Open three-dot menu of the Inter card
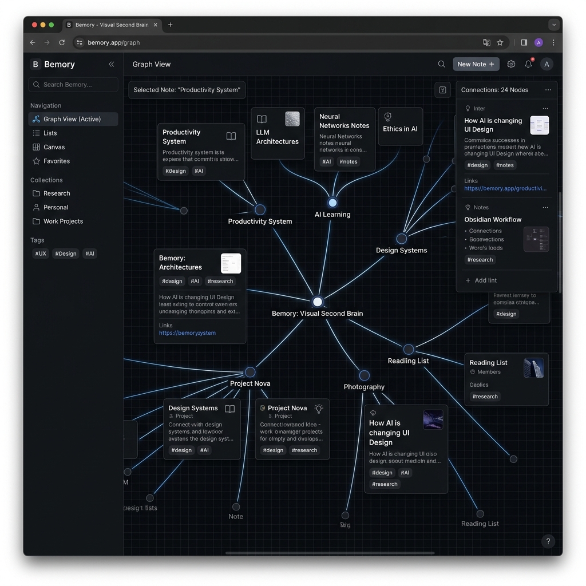 pyautogui.click(x=545, y=108)
